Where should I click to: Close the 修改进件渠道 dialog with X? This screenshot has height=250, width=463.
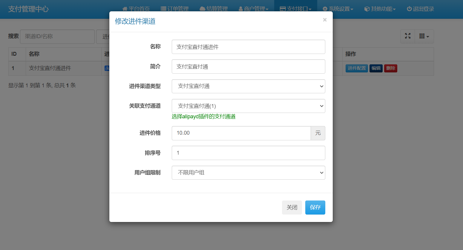[x=325, y=20]
